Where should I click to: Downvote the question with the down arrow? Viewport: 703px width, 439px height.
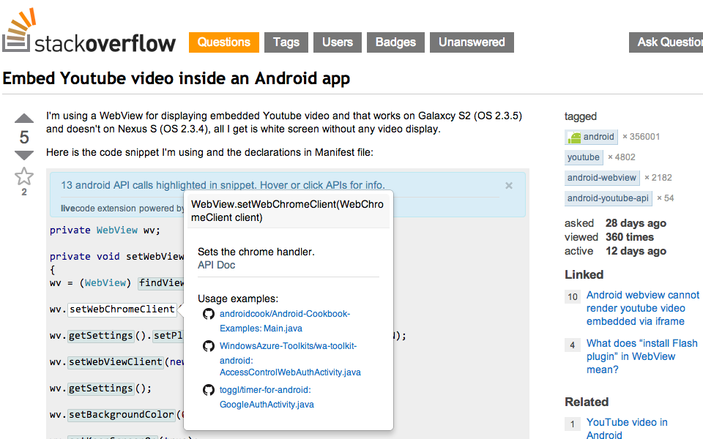pos(24,155)
